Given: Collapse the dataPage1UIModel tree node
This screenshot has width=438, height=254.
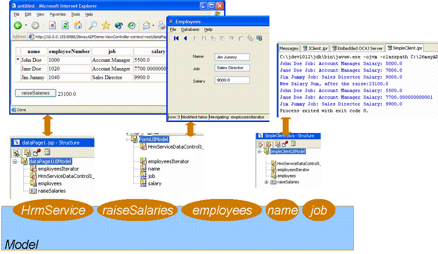Looking at the screenshot, I should (15, 161).
